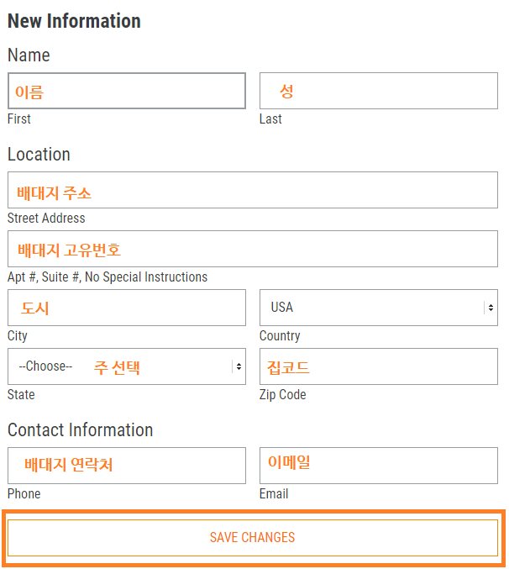Focus the First name input field
The image size is (509, 569).
coord(127,91)
